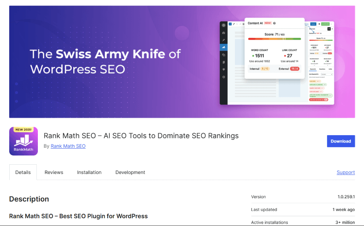
Task: Click the Description heading
Action: (x=29, y=199)
